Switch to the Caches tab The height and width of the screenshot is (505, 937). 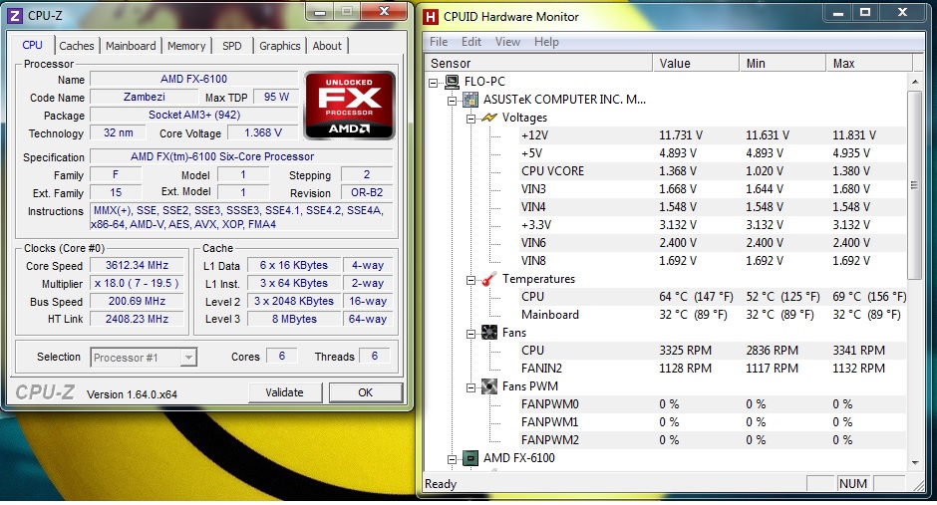77,46
